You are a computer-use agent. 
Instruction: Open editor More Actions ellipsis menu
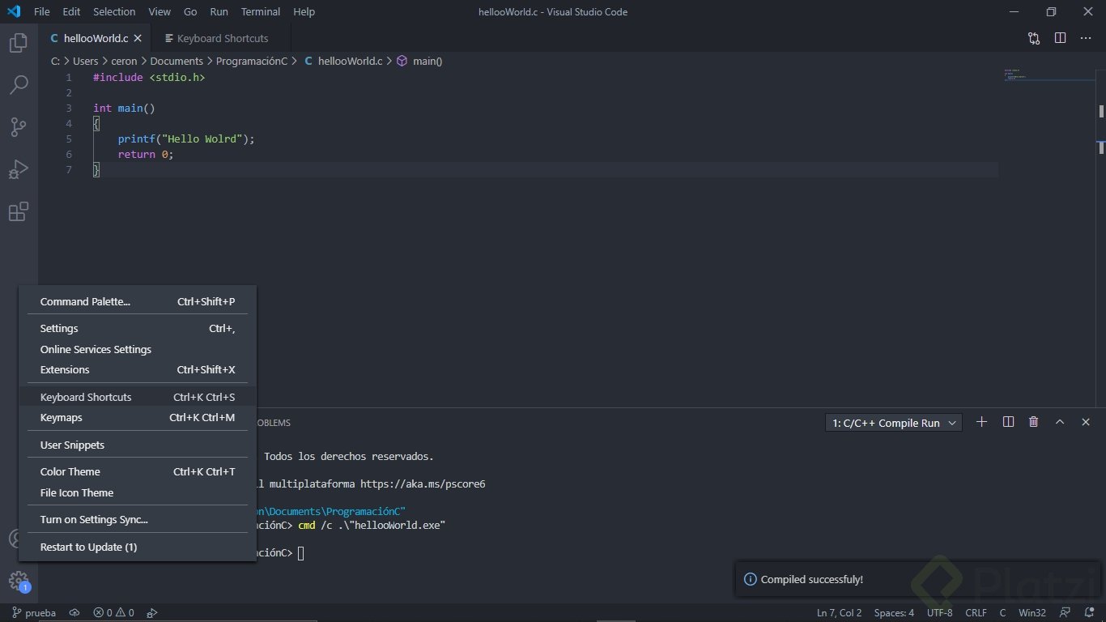point(1086,38)
